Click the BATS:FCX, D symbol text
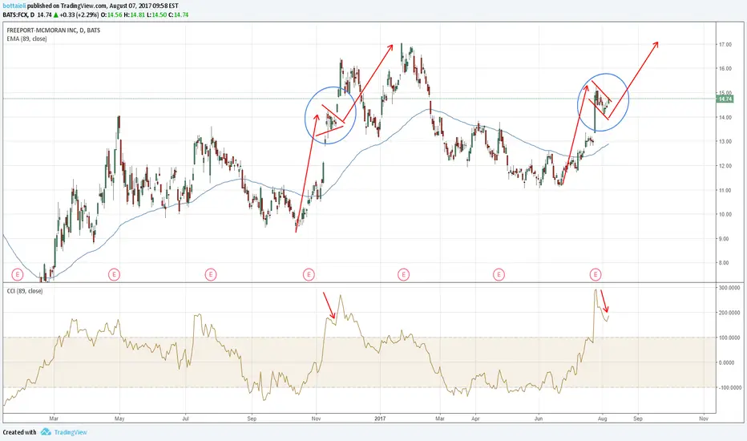Screen dimensions: 747x441 pyautogui.click(x=17, y=14)
